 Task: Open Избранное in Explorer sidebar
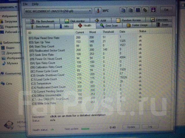pyautogui.click(x=10, y=16)
